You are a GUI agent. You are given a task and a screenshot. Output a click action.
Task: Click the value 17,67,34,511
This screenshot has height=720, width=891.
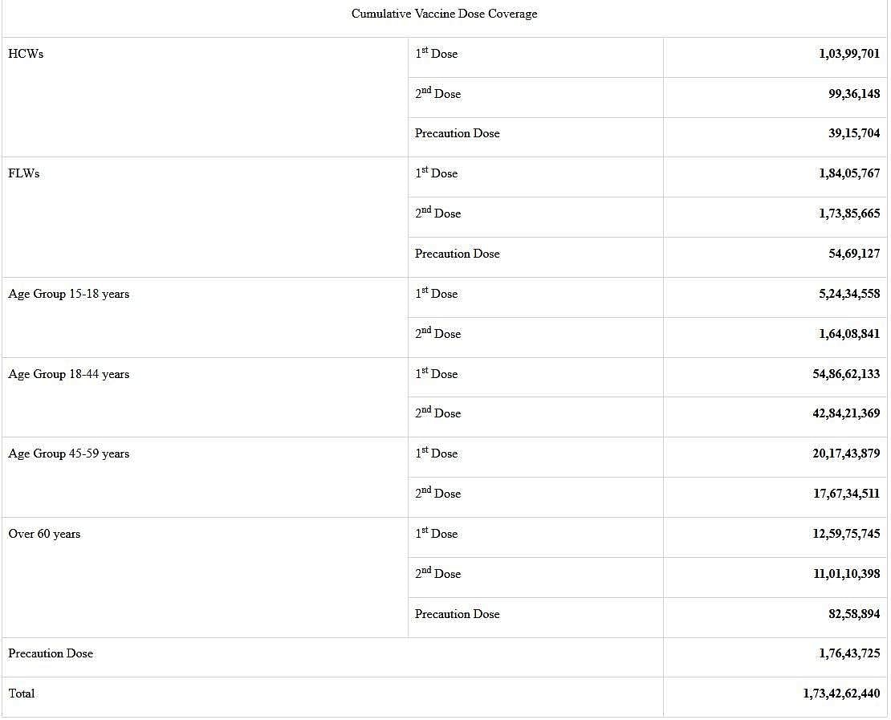(x=846, y=494)
